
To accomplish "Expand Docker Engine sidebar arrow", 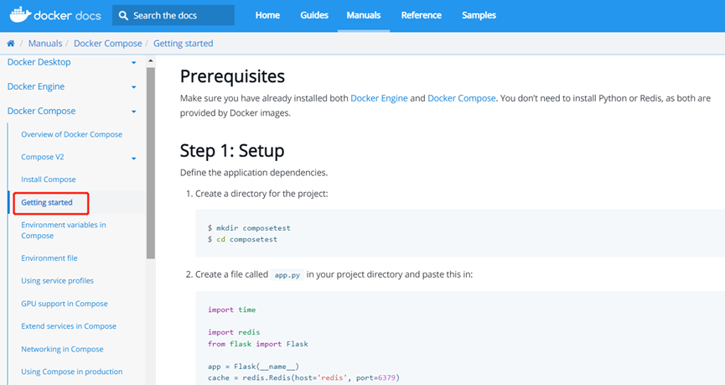I will [133, 87].
